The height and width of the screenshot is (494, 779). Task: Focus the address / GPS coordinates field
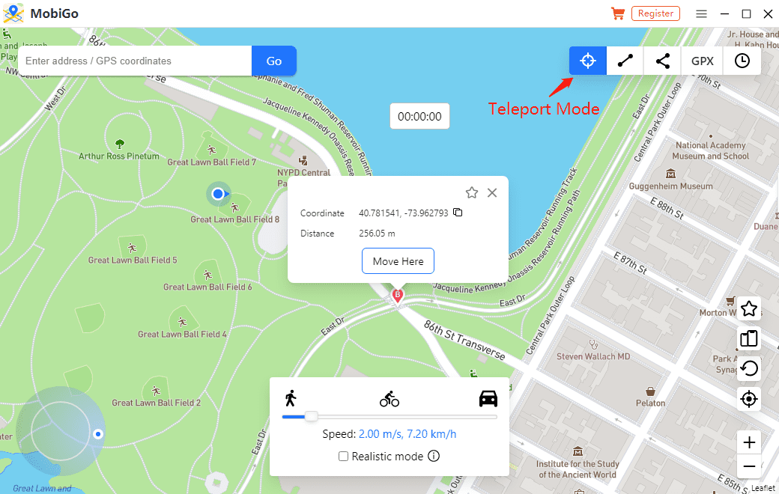135,61
